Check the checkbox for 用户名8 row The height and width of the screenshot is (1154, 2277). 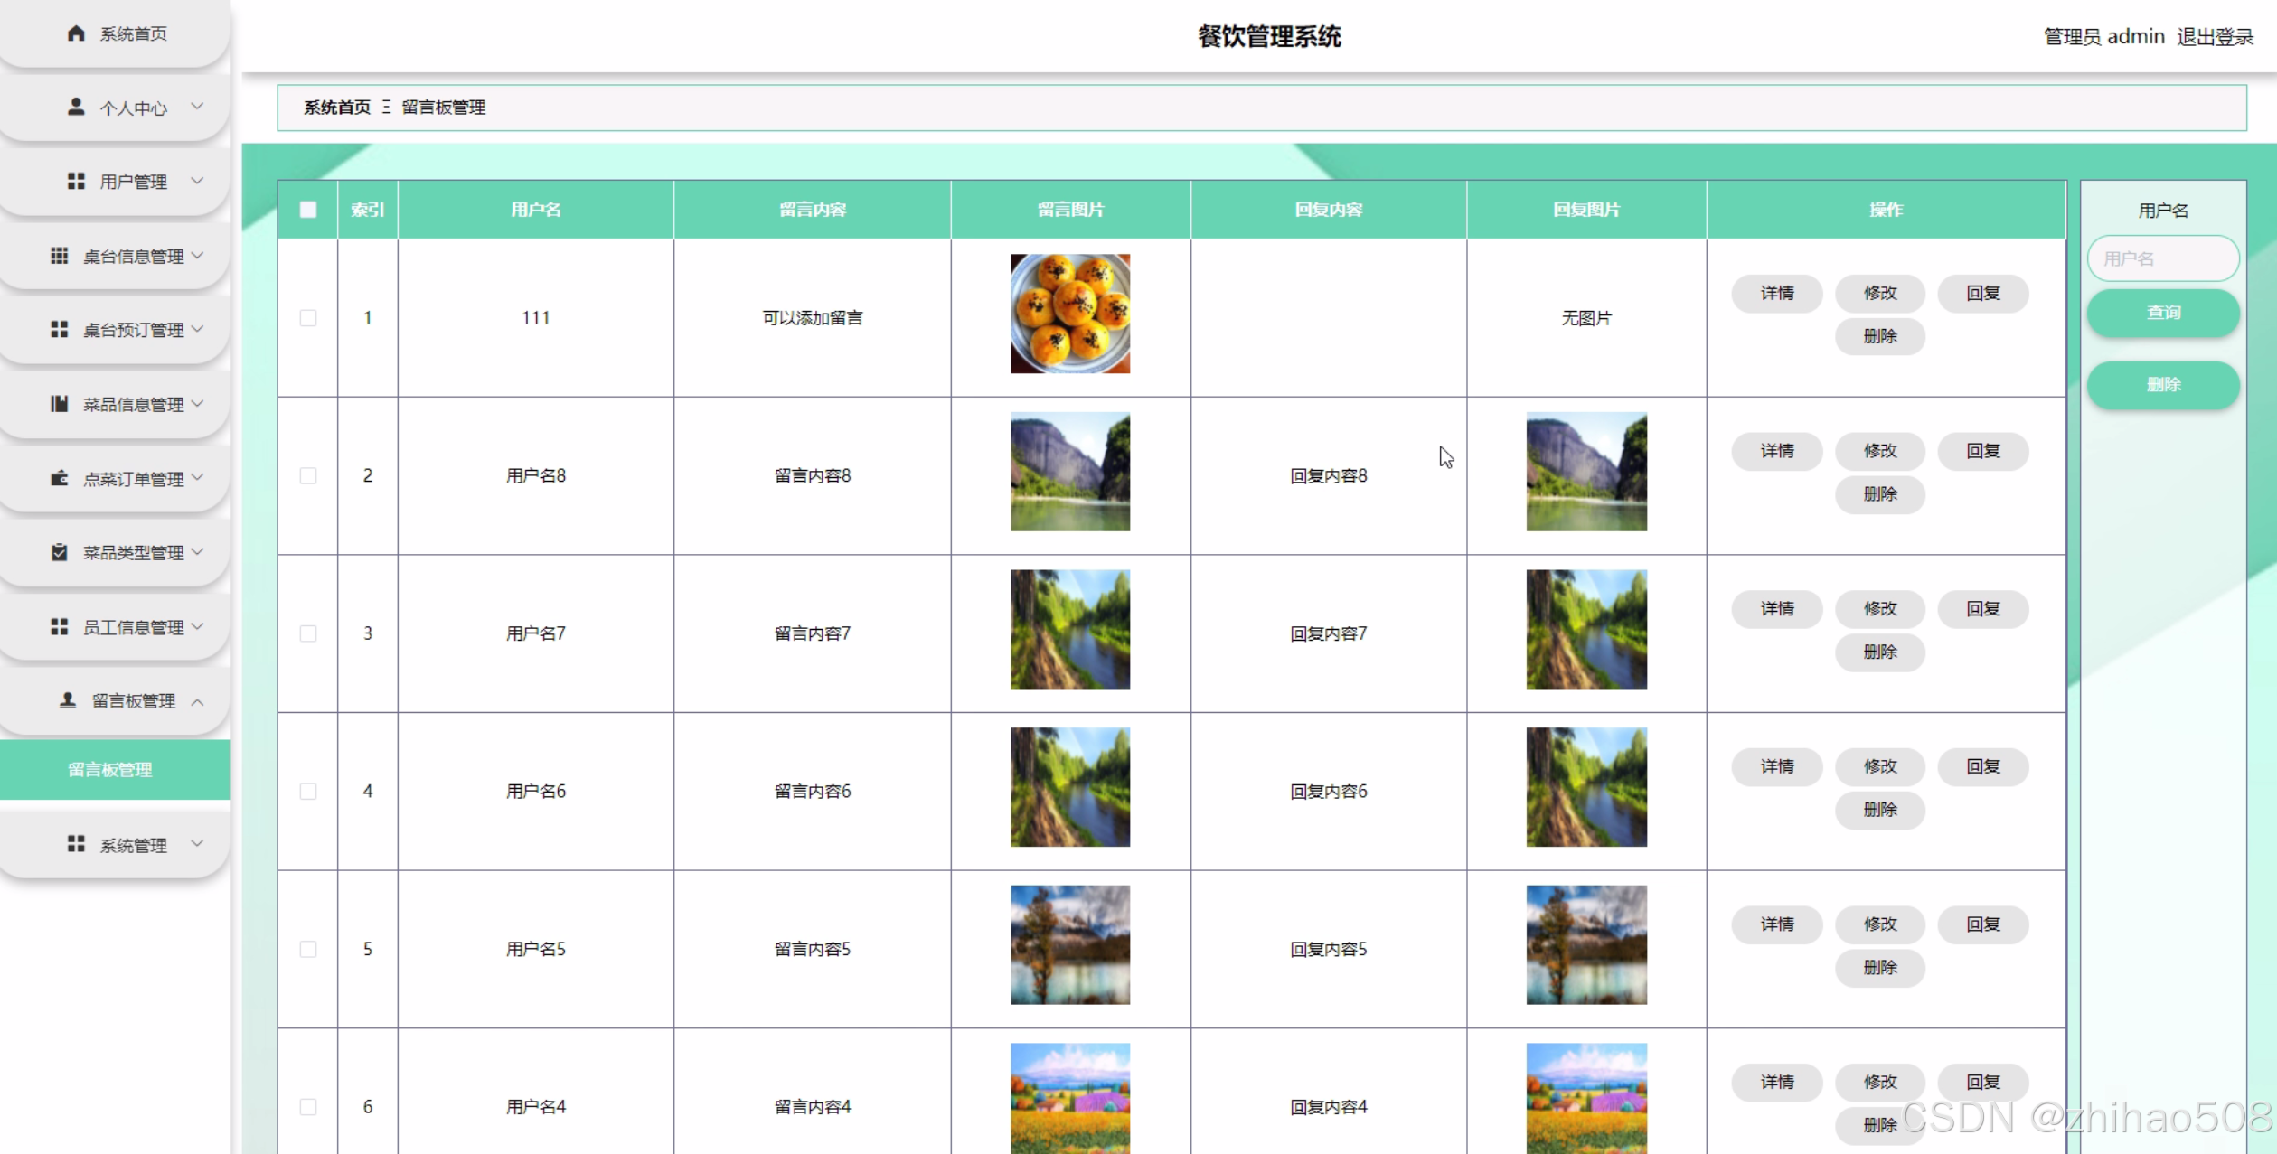pyautogui.click(x=308, y=475)
